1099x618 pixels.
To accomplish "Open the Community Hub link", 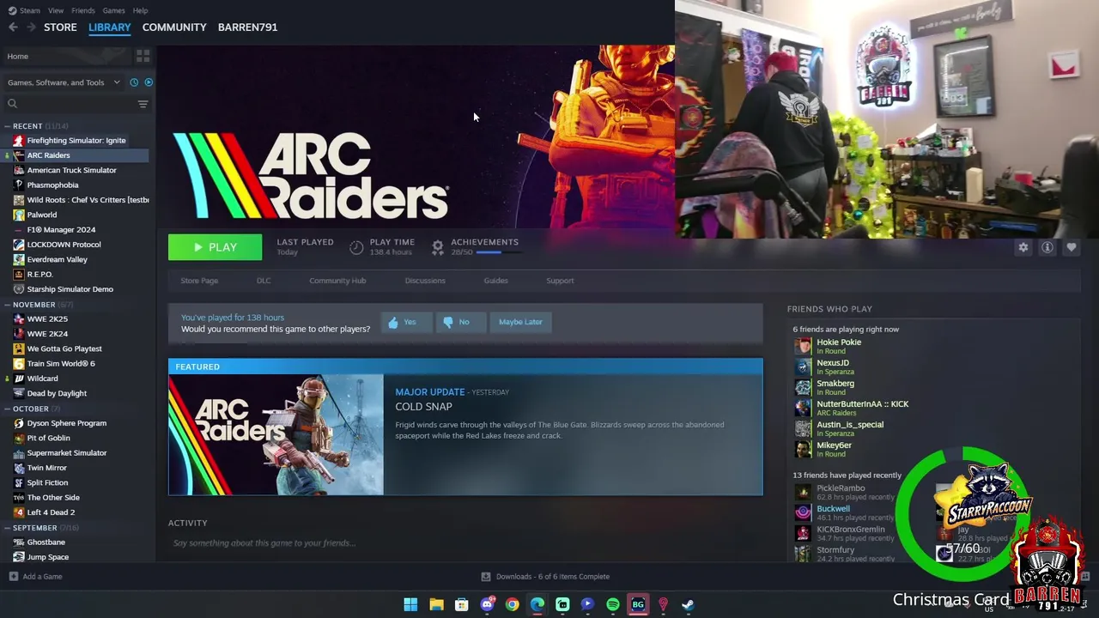I will (337, 281).
